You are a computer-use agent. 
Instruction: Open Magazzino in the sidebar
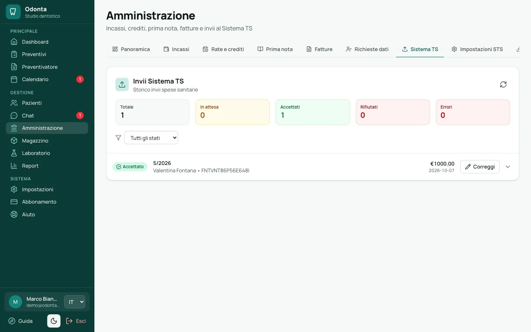click(x=47, y=141)
